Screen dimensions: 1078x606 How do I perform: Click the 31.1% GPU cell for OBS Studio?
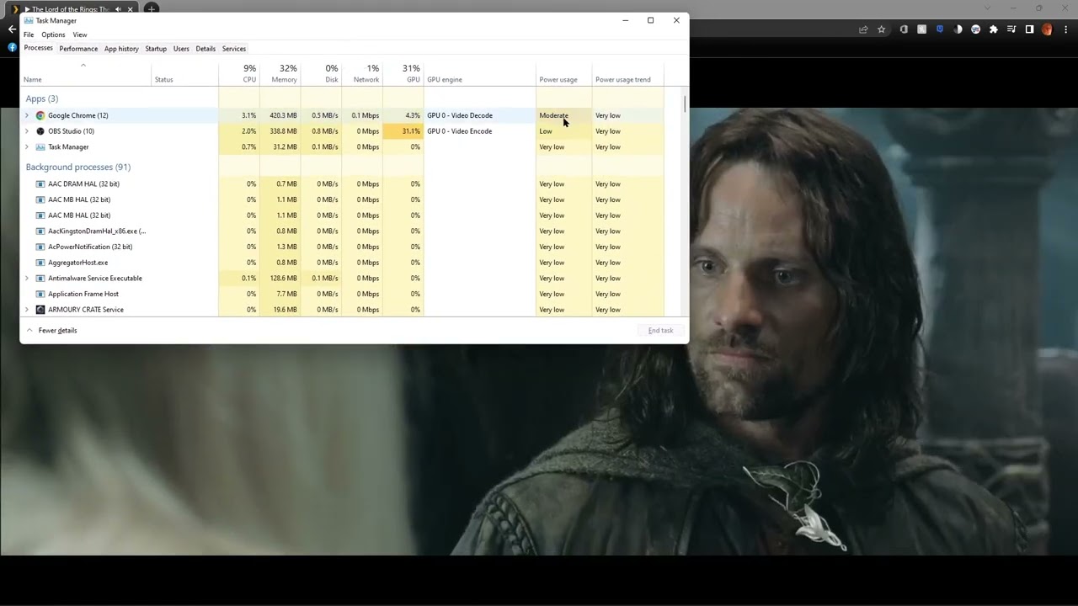[x=403, y=131]
